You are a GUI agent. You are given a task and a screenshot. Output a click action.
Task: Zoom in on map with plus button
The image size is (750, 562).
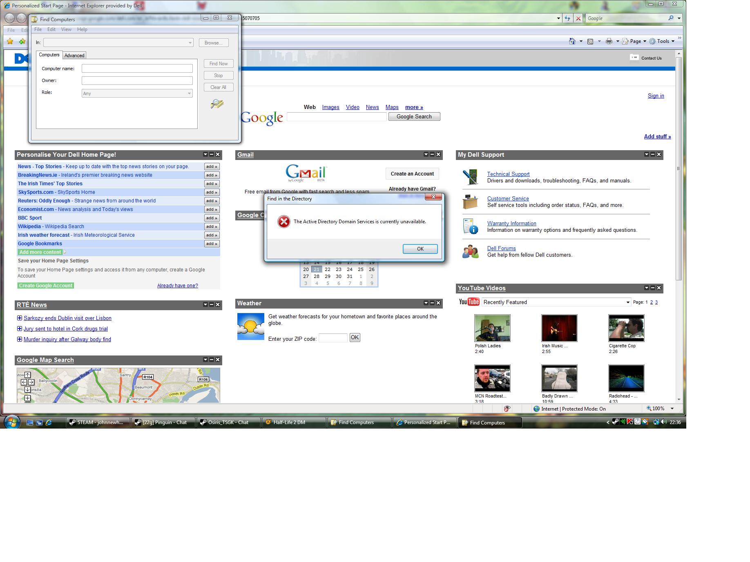point(27,398)
